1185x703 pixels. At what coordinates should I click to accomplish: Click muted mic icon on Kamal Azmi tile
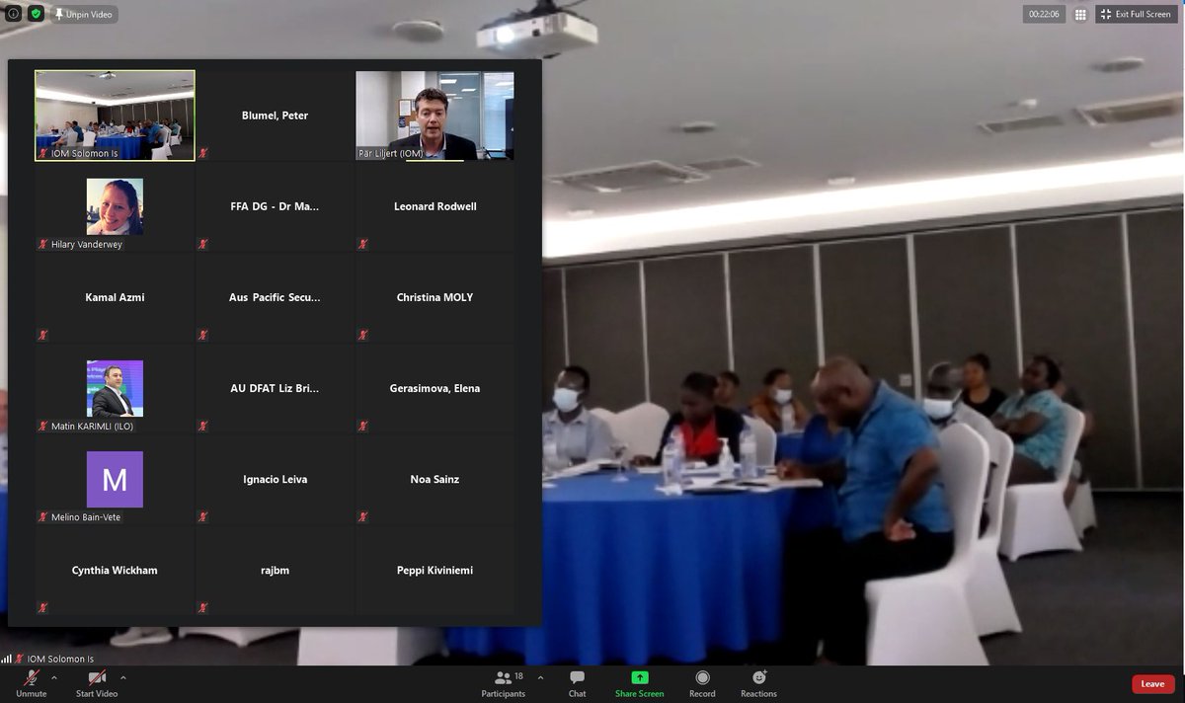(43, 335)
